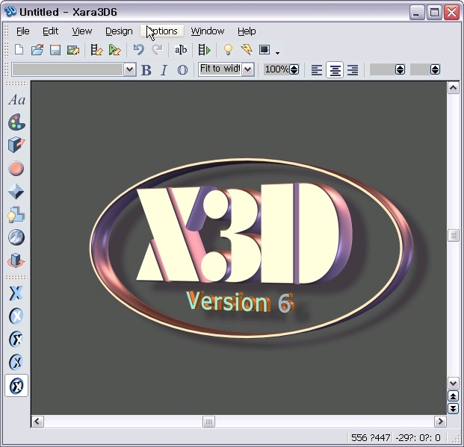Open extrusion options with the cube icon

(x=16, y=145)
